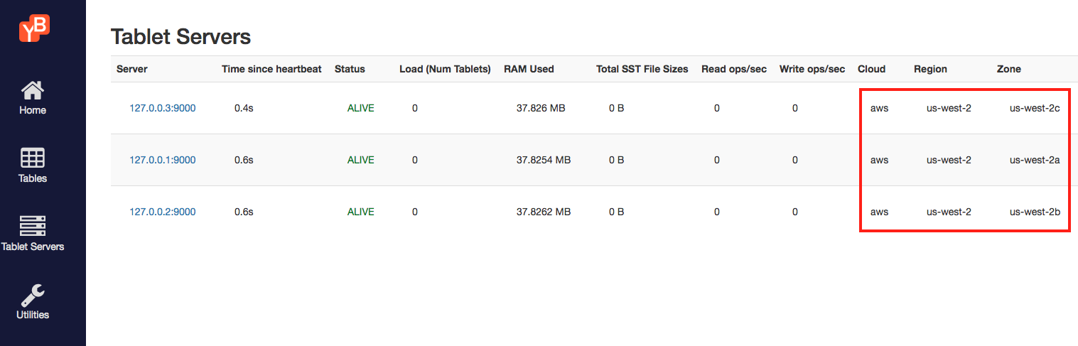The height and width of the screenshot is (346, 1078).
Task: Click region us-west-2 in 127.0.0.1 row
Action: coord(949,160)
